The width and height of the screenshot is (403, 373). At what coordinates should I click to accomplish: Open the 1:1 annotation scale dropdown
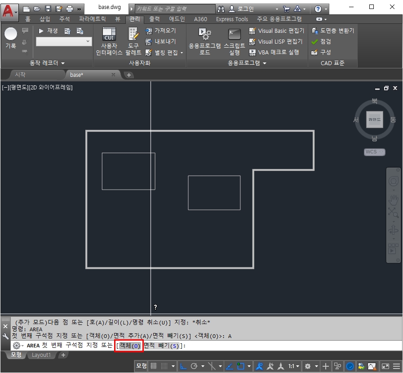click(x=294, y=366)
